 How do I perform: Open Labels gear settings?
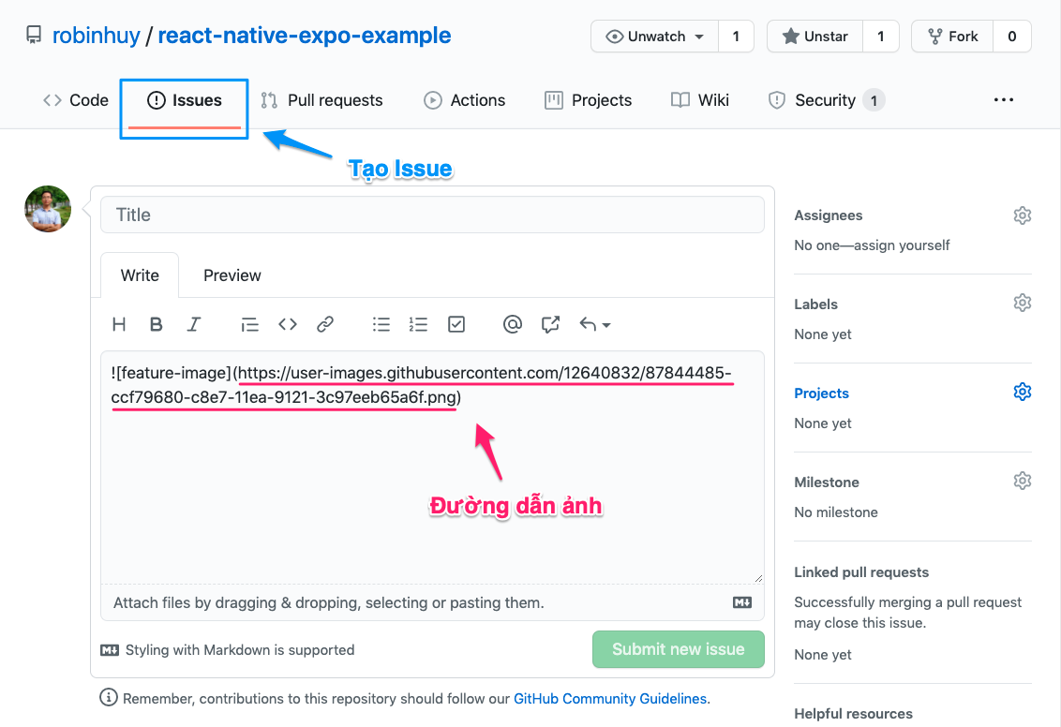[1022, 303]
